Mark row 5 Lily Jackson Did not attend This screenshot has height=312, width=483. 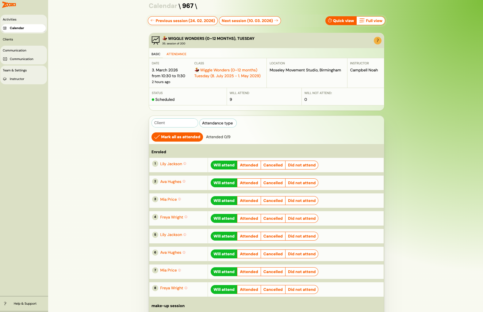click(302, 236)
